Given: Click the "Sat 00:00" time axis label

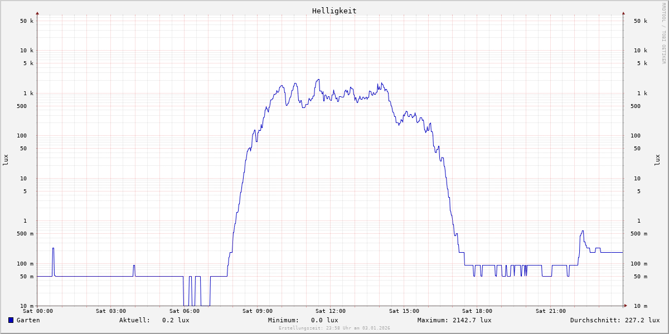Looking at the screenshot, I should [38, 311].
